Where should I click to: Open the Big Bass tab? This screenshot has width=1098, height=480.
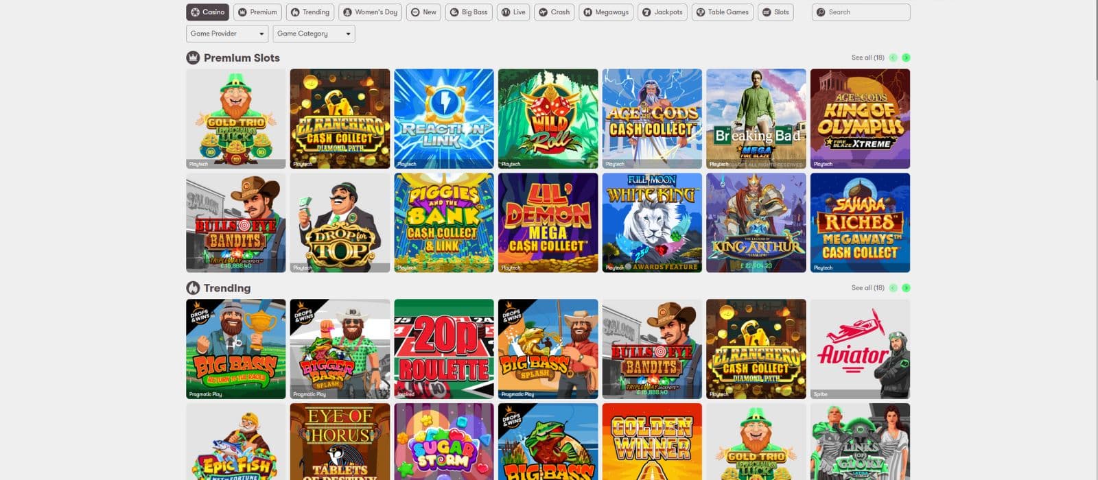(469, 12)
